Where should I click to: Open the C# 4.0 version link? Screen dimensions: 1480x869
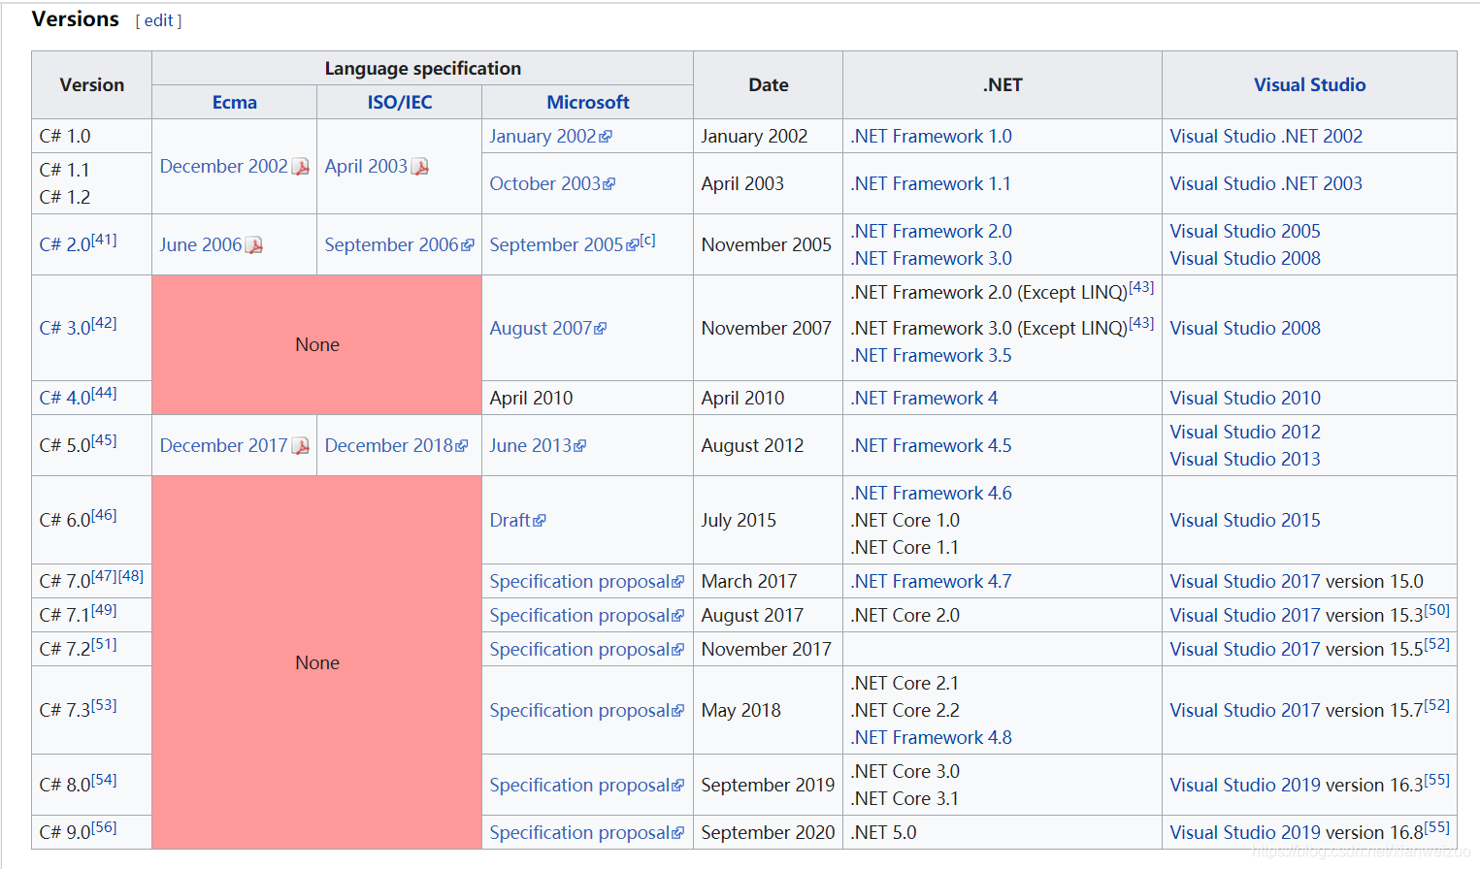coord(65,398)
